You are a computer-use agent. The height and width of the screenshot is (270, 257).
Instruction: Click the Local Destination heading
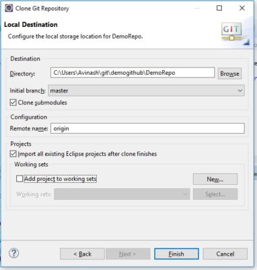coord(31,24)
